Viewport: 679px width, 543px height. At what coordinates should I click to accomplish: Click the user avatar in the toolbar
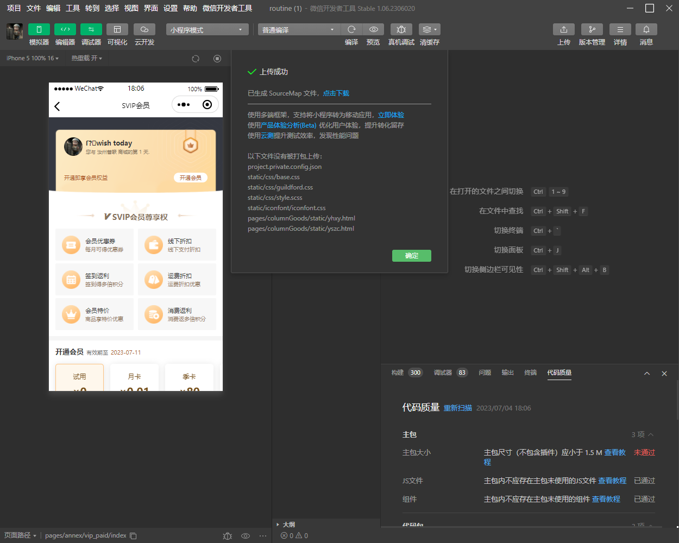(15, 31)
